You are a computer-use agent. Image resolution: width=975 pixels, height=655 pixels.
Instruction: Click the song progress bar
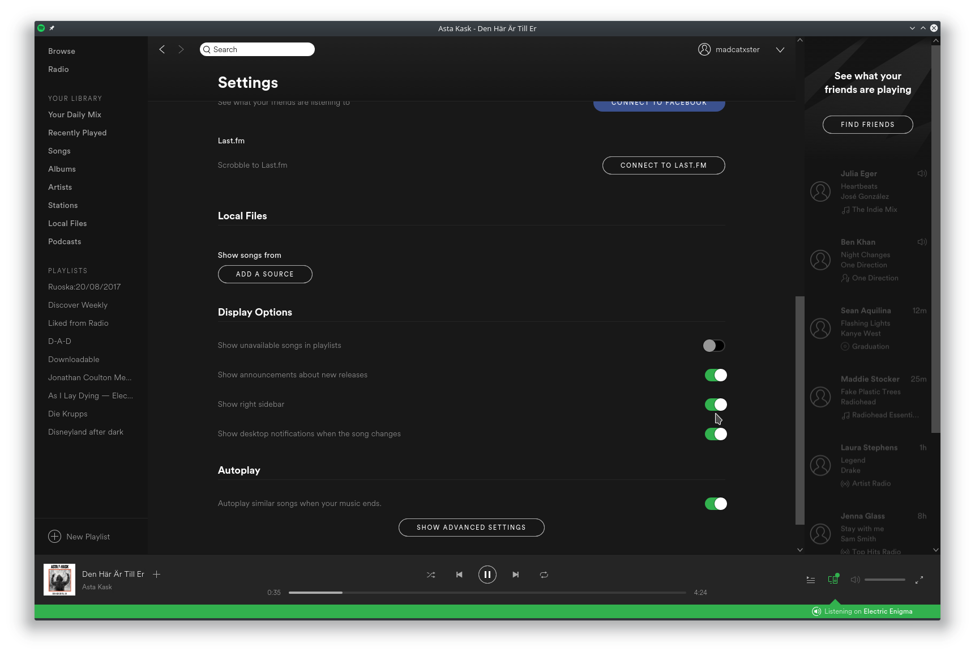point(487,593)
